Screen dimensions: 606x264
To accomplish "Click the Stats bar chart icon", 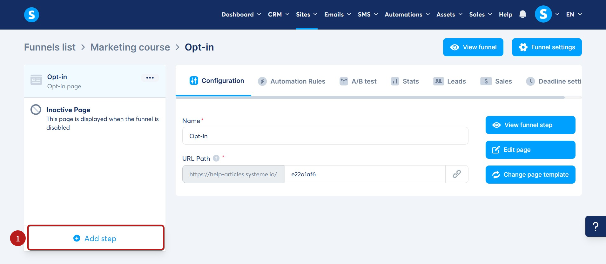I will [395, 81].
